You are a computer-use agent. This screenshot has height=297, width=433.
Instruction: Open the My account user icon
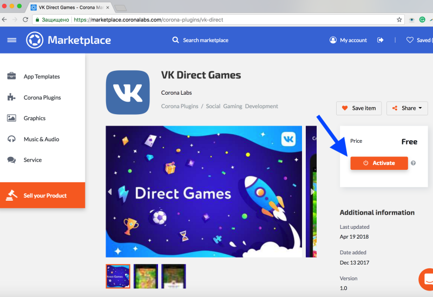333,40
